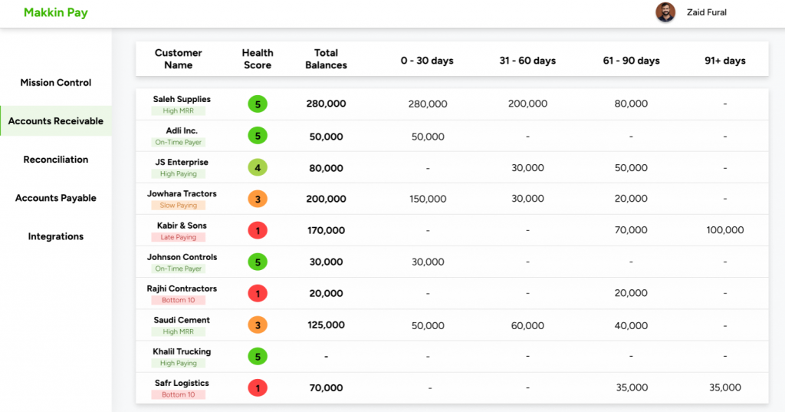Click Kabir & Sons health score 1 badge
The width and height of the screenshot is (785, 412).
pos(258,230)
